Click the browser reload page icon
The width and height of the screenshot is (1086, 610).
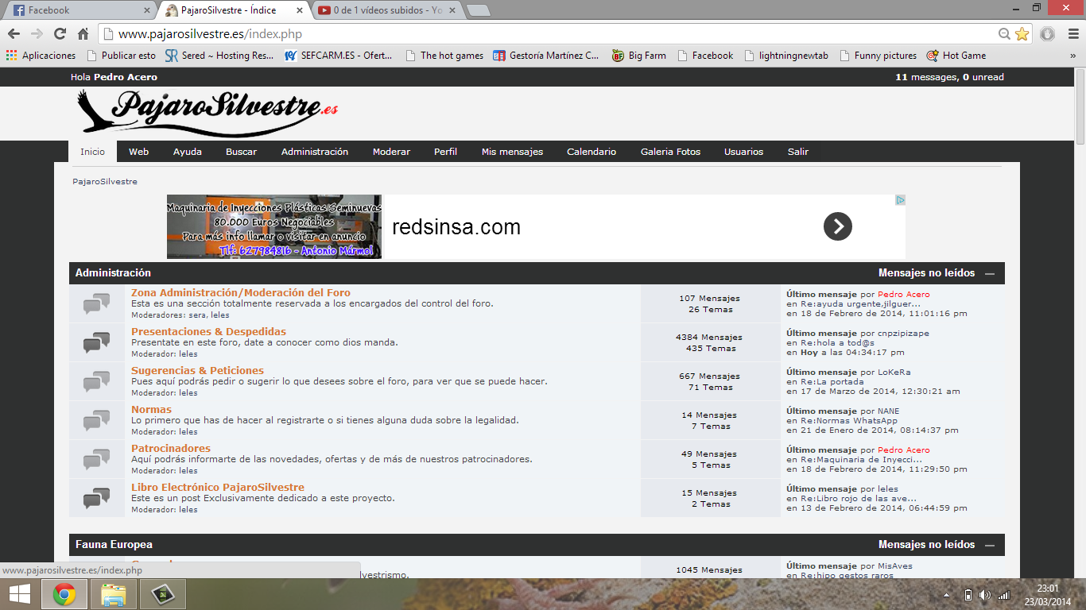pyautogui.click(x=60, y=34)
